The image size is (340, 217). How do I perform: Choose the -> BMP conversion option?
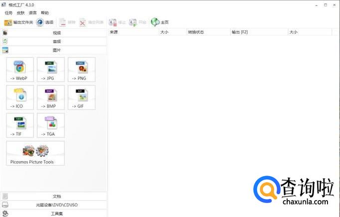click(51, 98)
